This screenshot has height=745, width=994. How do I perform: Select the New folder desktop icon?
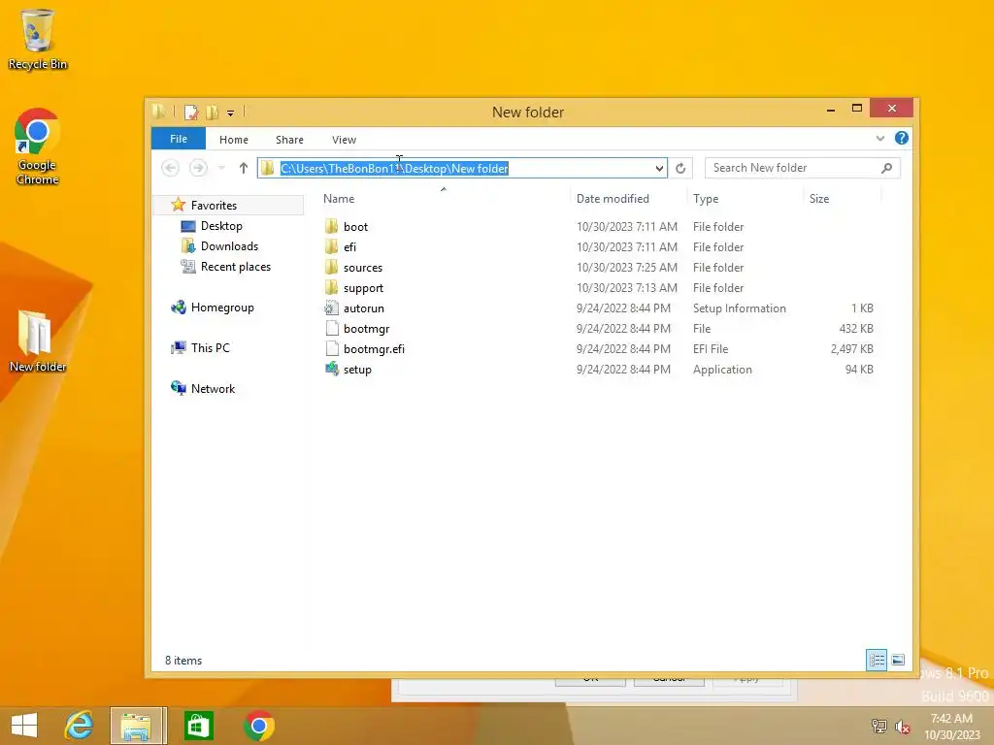[38, 340]
